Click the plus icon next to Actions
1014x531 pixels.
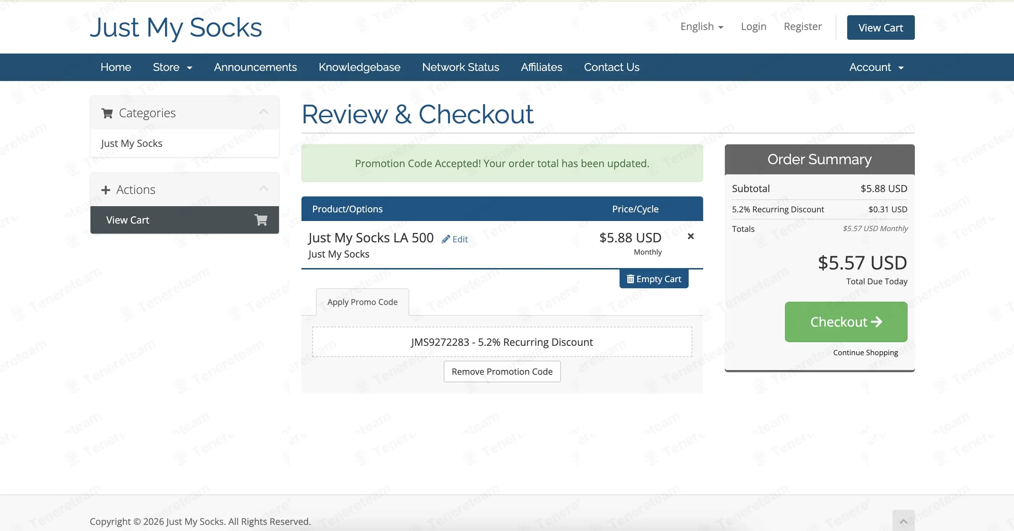pyautogui.click(x=106, y=190)
